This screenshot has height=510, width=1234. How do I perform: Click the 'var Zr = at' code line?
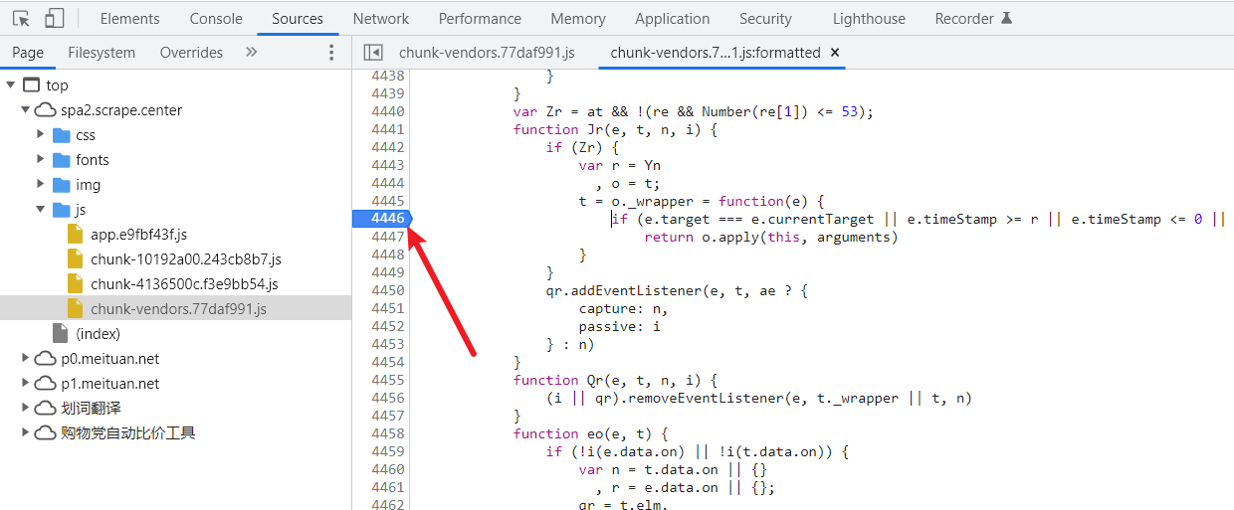[x=693, y=111]
